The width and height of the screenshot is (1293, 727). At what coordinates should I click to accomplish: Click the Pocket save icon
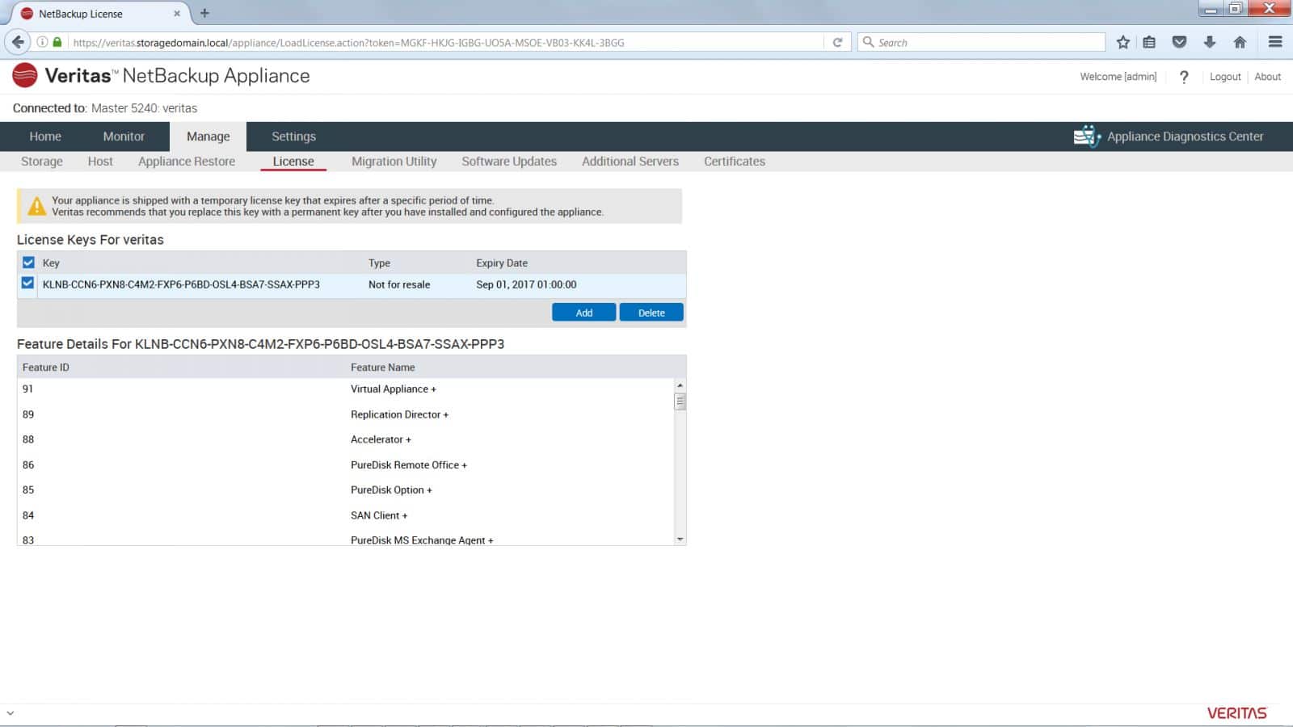[x=1179, y=42]
